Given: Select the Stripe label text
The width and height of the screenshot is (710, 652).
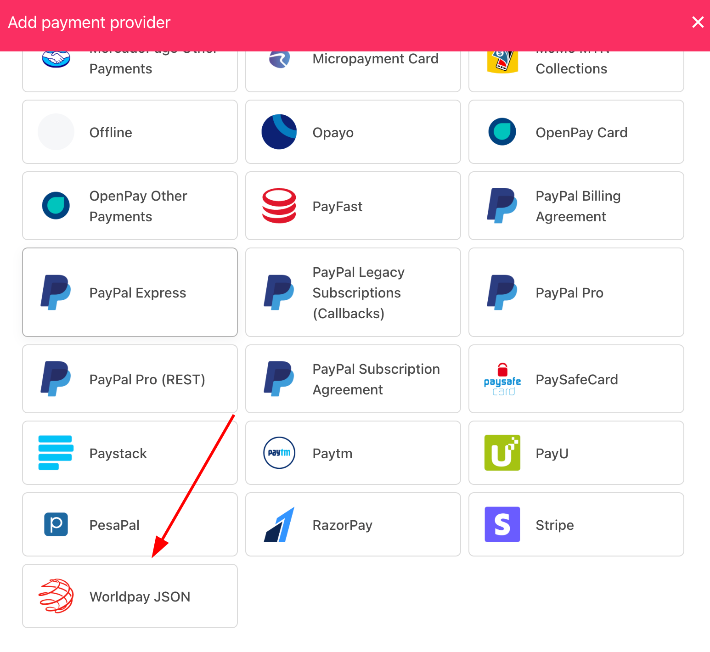Looking at the screenshot, I should (555, 525).
